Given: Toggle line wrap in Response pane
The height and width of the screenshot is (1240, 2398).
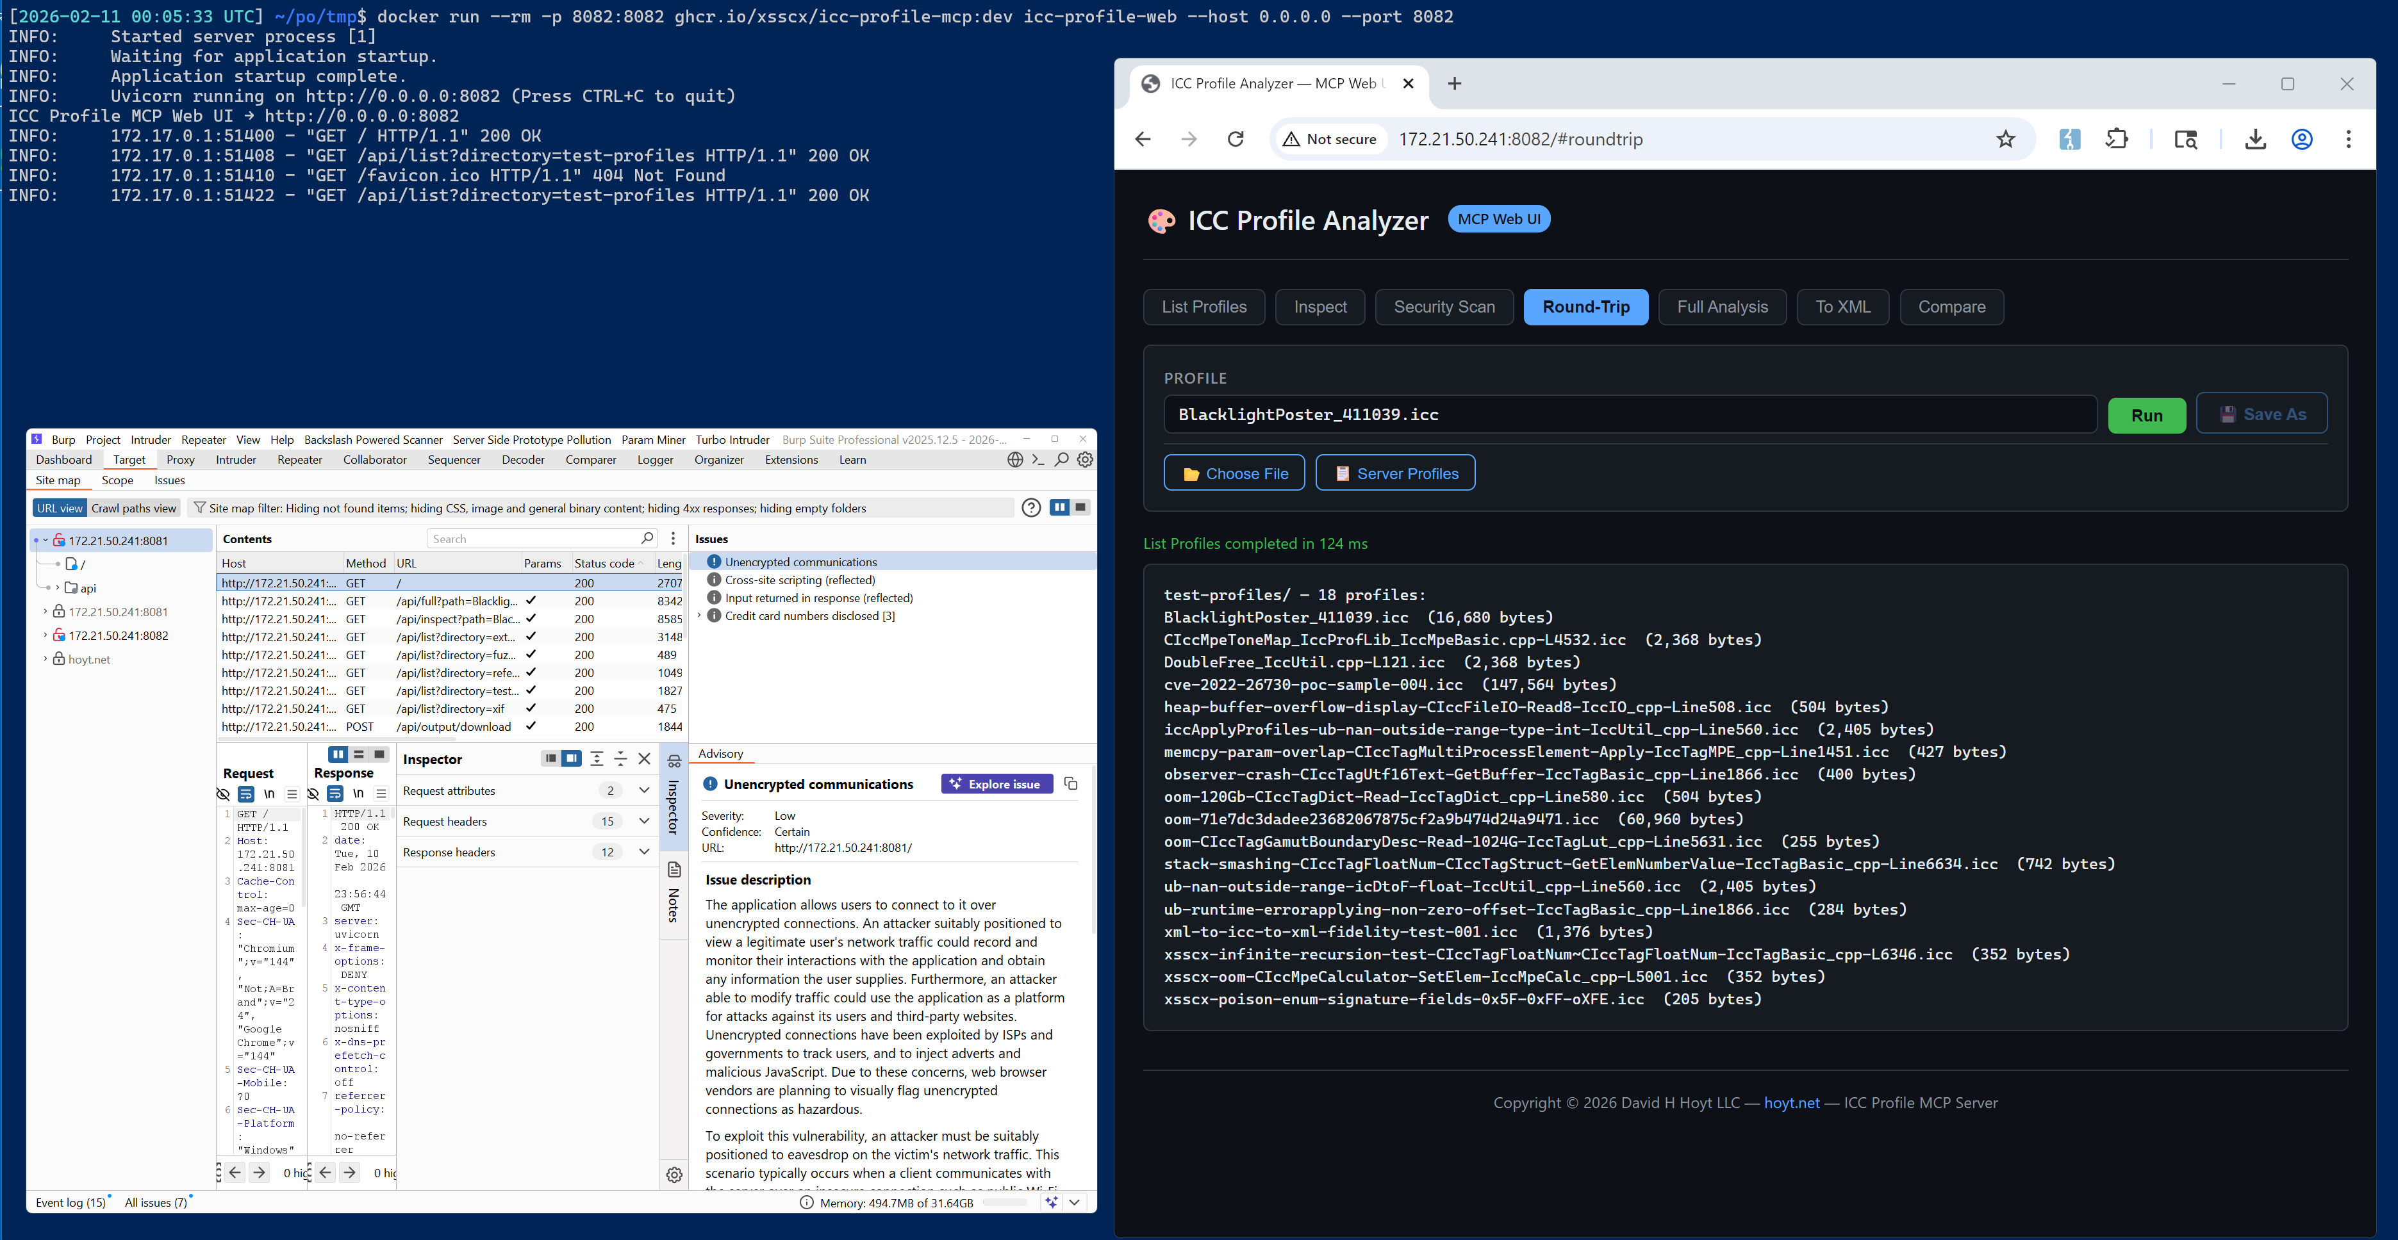Looking at the screenshot, I should point(335,794).
